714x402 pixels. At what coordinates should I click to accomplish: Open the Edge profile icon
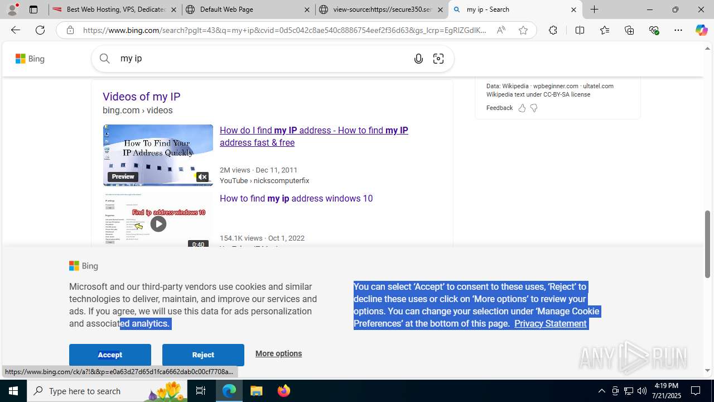pyautogui.click(x=12, y=9)
